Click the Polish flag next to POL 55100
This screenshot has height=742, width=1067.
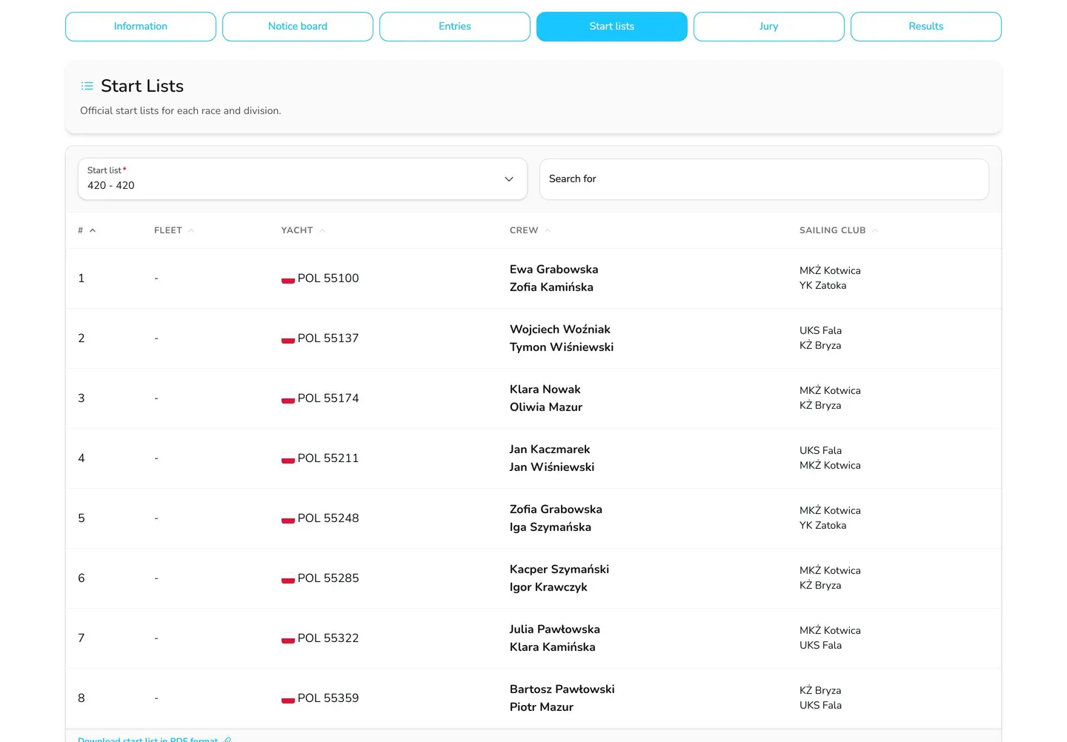(x=288, y=279)
